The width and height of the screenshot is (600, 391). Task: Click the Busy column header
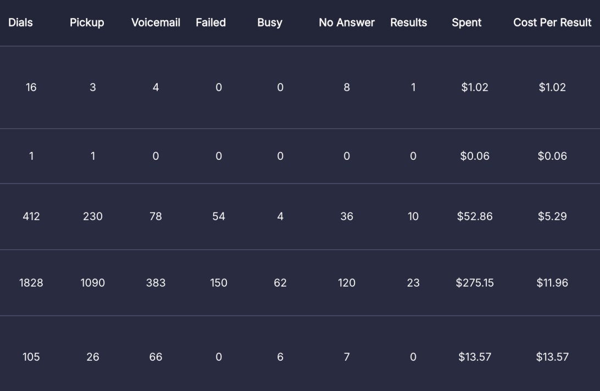pyautogui.click(x=270, y=23)
